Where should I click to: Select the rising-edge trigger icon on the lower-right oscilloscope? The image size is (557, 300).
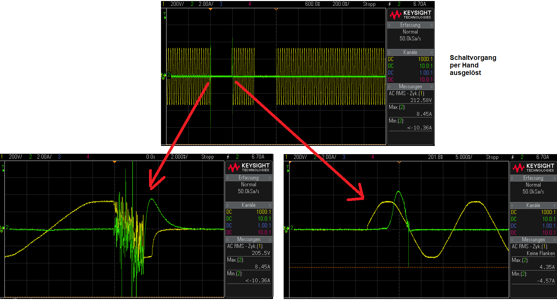point(512,157)
